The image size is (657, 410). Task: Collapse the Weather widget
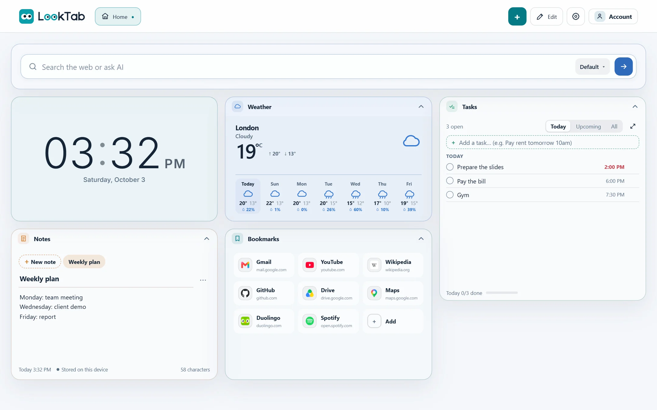421,107
